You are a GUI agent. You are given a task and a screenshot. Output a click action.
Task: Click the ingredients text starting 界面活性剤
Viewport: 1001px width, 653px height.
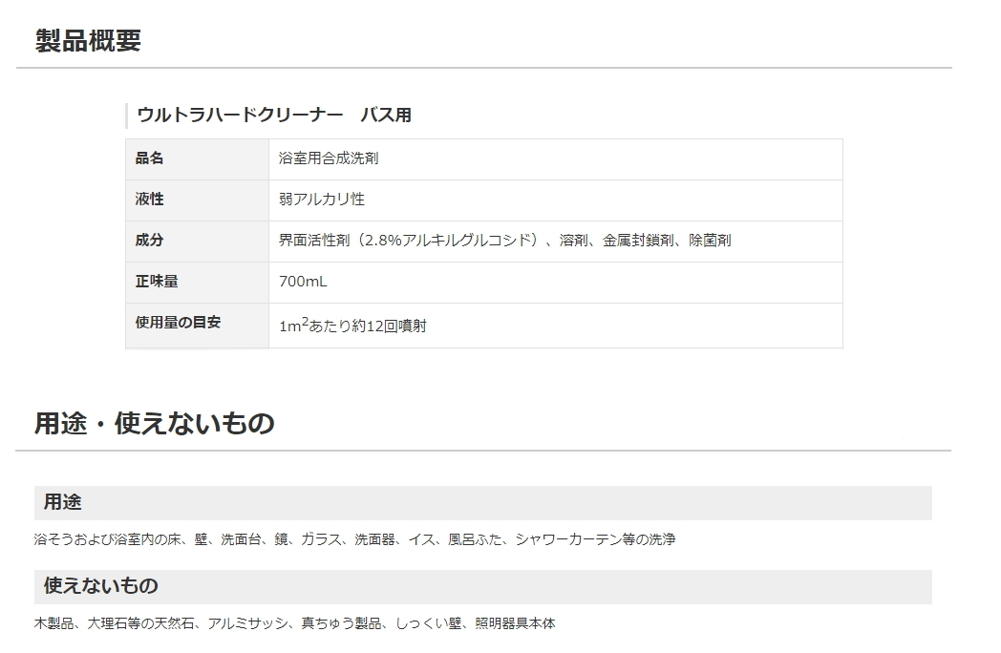point(505,240)
